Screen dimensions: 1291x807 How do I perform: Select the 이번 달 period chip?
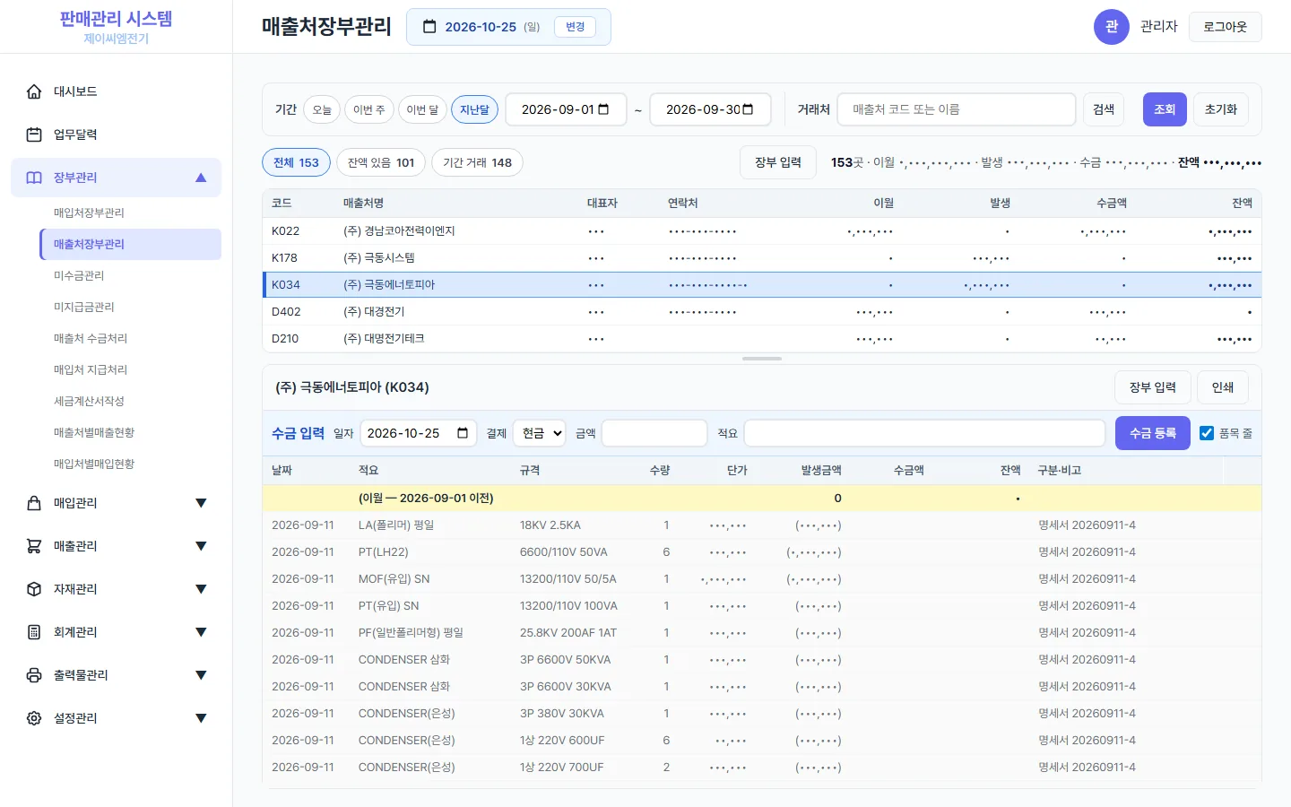tap(422, 109)
